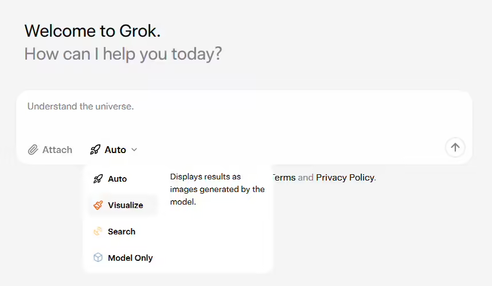The image size is (492, 286).
Task: Open the Terms link
Action: 284,178
